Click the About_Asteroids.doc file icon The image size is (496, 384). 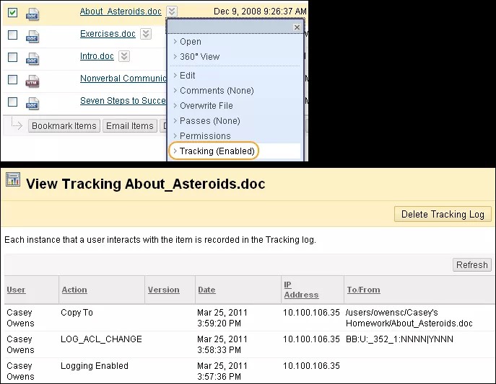tap(32, 13)
